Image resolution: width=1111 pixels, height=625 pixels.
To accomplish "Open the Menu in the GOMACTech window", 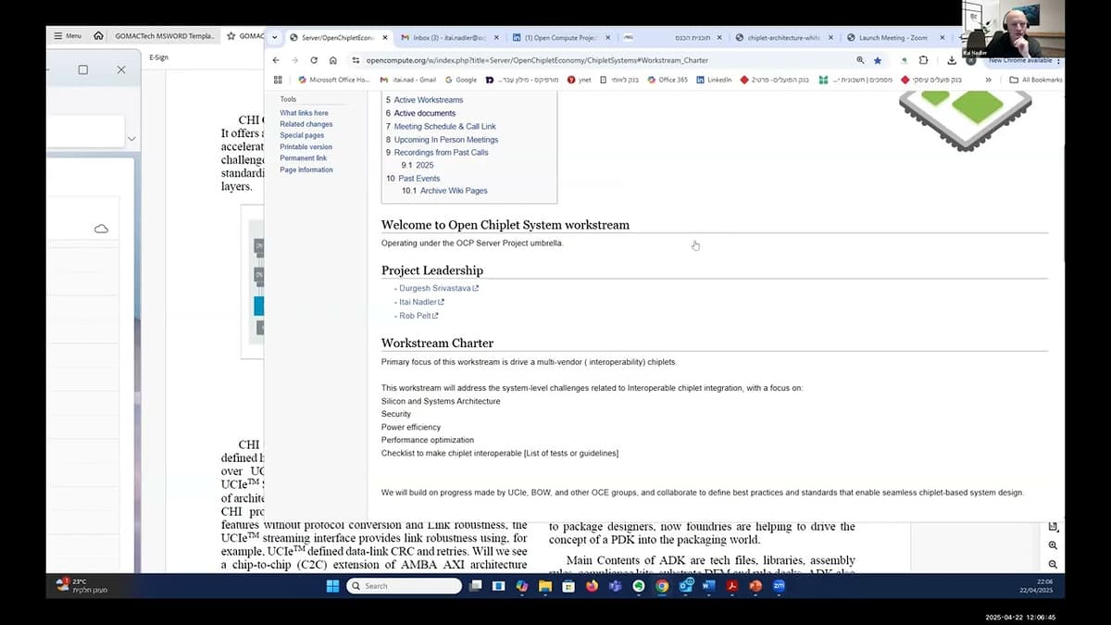I will pyautogui.click(x=68, y=35).
